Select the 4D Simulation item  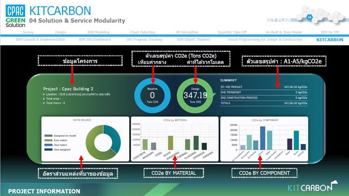187,32
